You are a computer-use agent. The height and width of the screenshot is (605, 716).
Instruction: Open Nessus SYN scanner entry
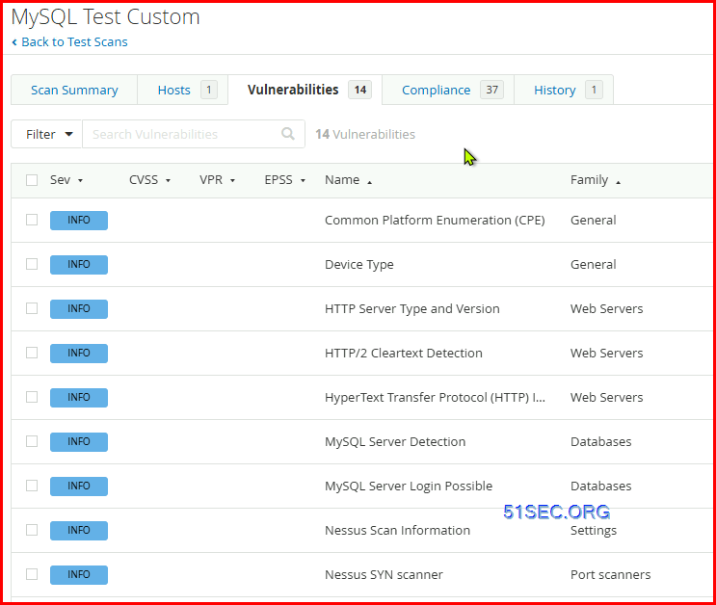point(384,574)
